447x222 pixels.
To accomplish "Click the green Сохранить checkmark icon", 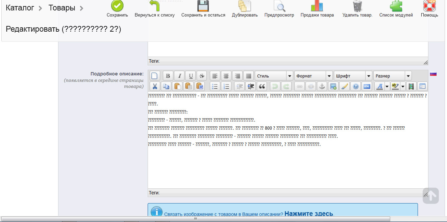I will 117,6.
